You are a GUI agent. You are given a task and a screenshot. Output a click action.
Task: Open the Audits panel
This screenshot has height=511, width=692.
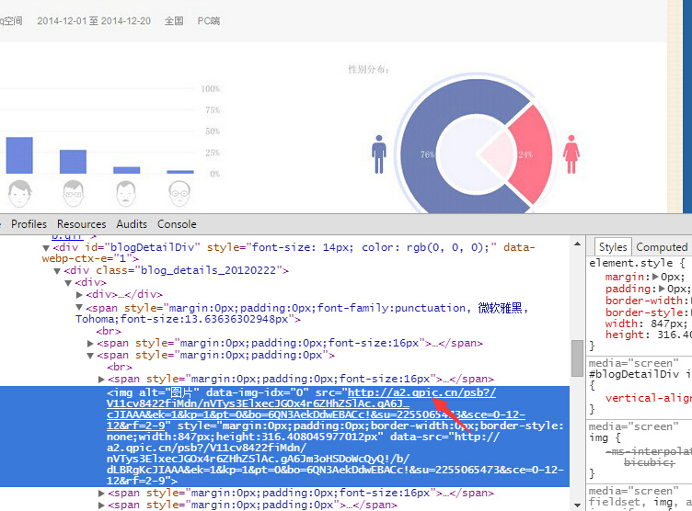click(x=132, y=224)
